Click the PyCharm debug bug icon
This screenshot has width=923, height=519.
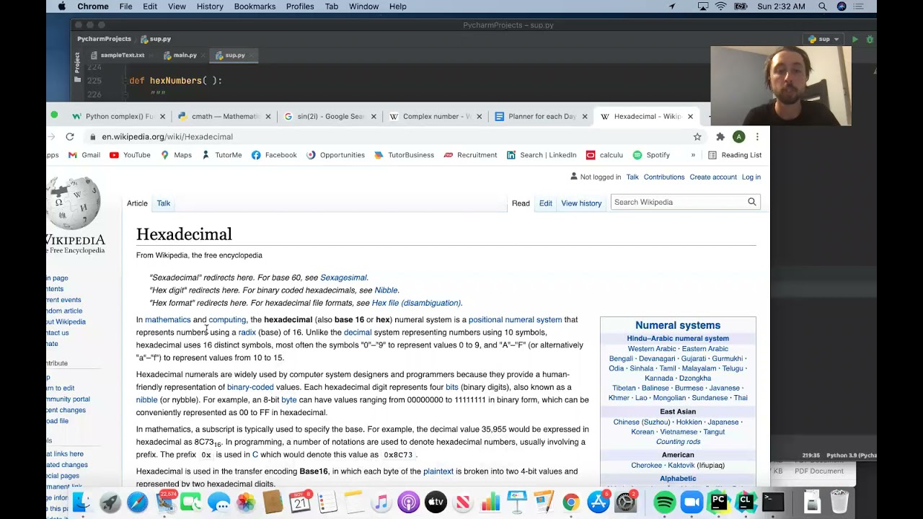click(870, 39)
